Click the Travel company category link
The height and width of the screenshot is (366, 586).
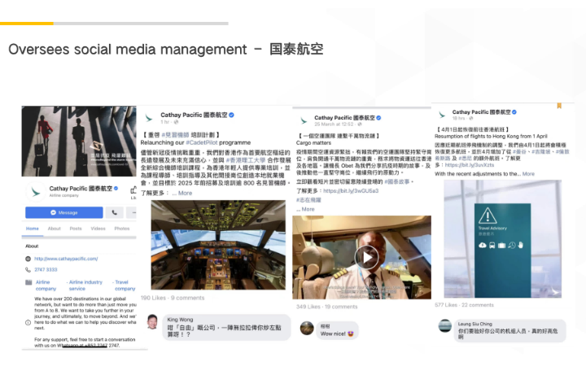pos(125,285)
